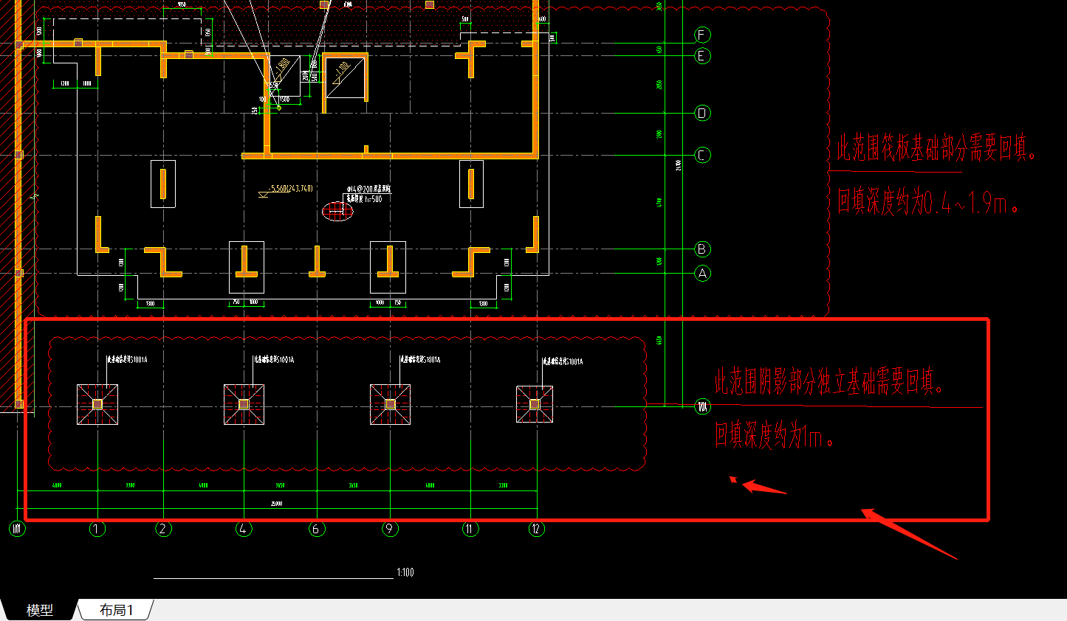Select grid axis bubble 6
The width and height of the screenshot is (1067, 621).
pos(317,529)
